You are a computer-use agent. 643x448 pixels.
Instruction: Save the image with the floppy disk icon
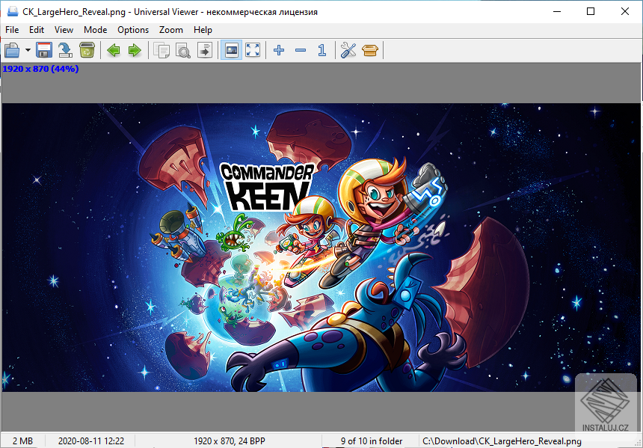click(43, 50)
